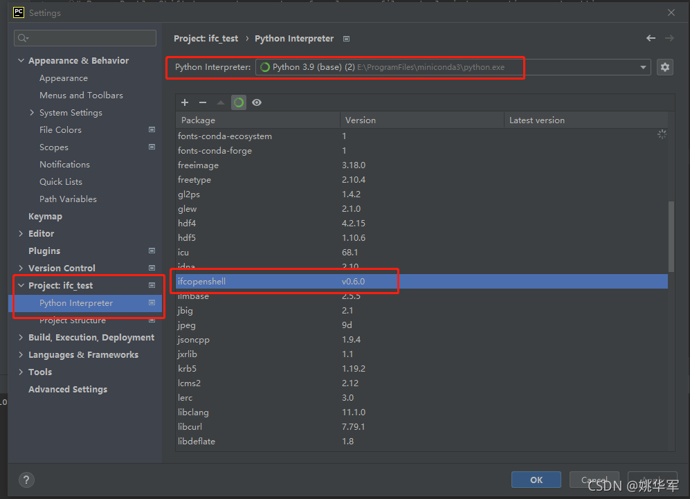This screenshot has width=690, height=499.
Task: Select the File Colors page
Action: pos(60,130)
